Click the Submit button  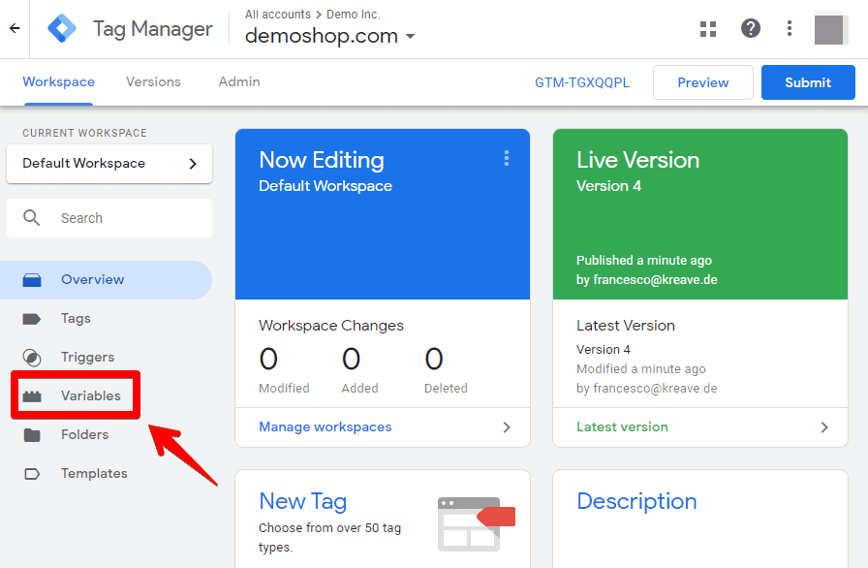pyautogui.click(x=808, y=82)
